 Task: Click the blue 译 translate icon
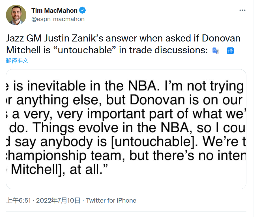230,51
